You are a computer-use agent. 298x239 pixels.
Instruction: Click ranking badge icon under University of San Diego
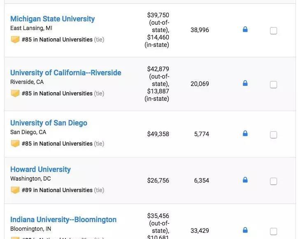[x=15, y=144]
